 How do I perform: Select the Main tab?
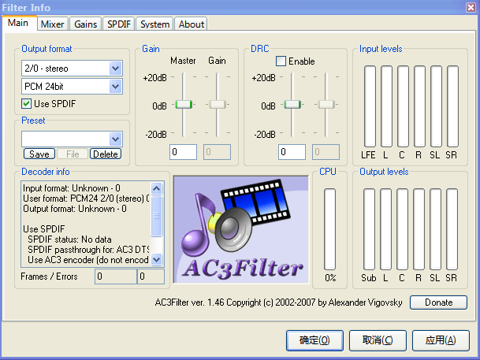pyautogui.click(x=18, y=23)
